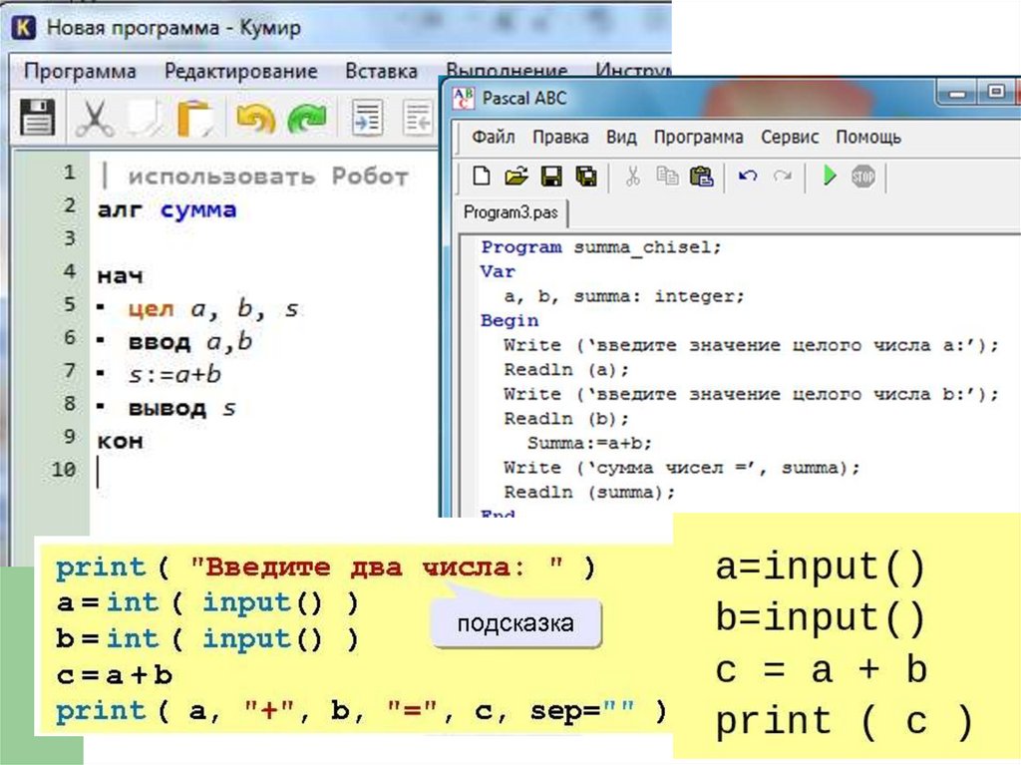
Task: Save file with floppy icon in Pascal ABC
Action: pyautogui.click(x=551, y=176)
